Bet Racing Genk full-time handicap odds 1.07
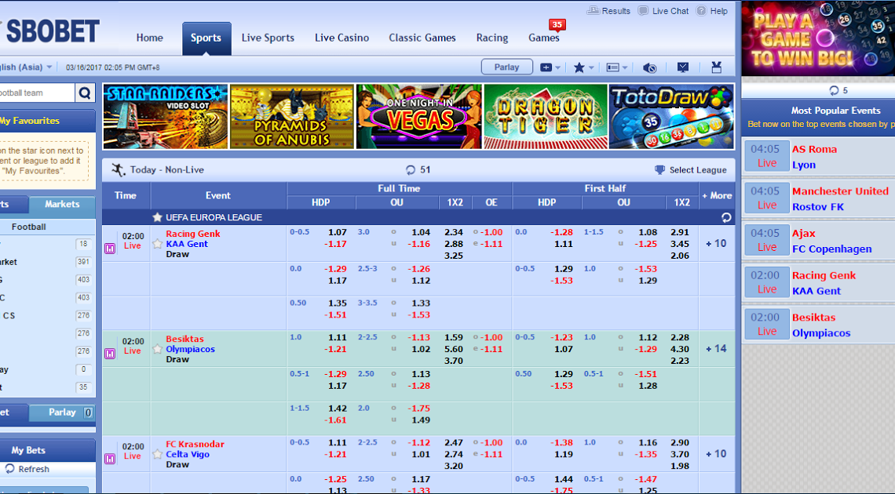The width and height of the screenshot is (895, 494). 338,232
